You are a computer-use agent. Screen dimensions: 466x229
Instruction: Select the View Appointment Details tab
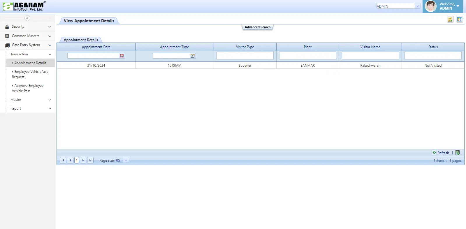89,21
